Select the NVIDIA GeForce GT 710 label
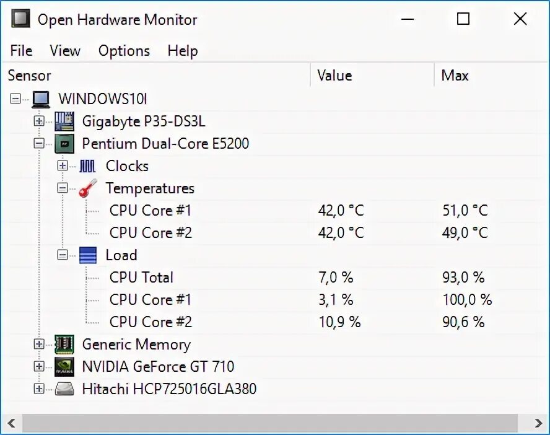This screenshot has width=550, height=435. tap(158, 367)
